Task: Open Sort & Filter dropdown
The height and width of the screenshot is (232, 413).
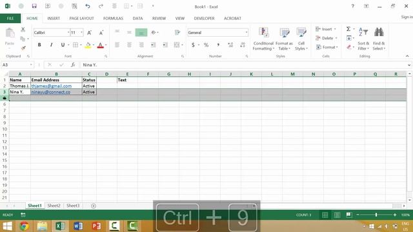Action: (x=363, y=39)
